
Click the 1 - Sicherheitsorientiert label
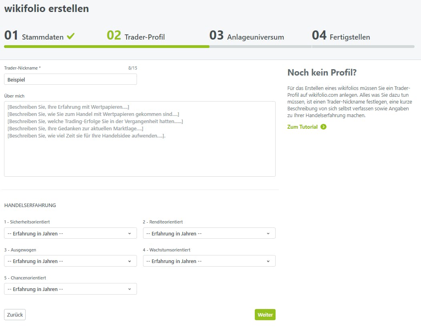click(27, 222)
